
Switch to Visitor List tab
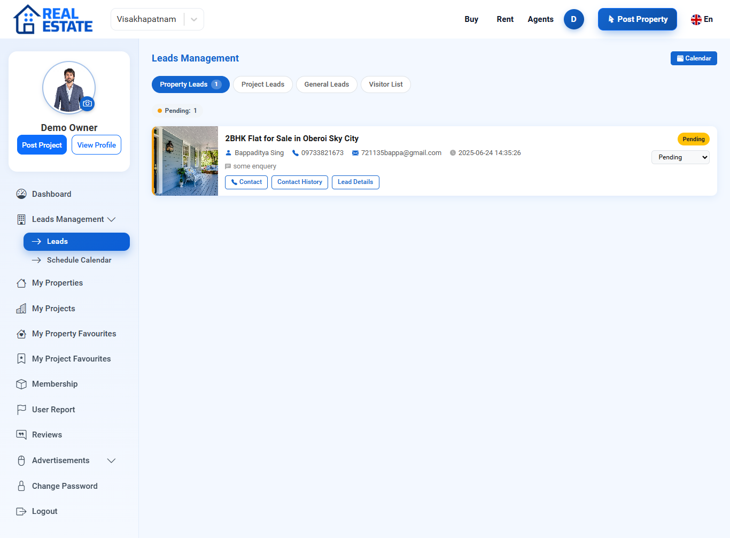[x=386, y=84]
